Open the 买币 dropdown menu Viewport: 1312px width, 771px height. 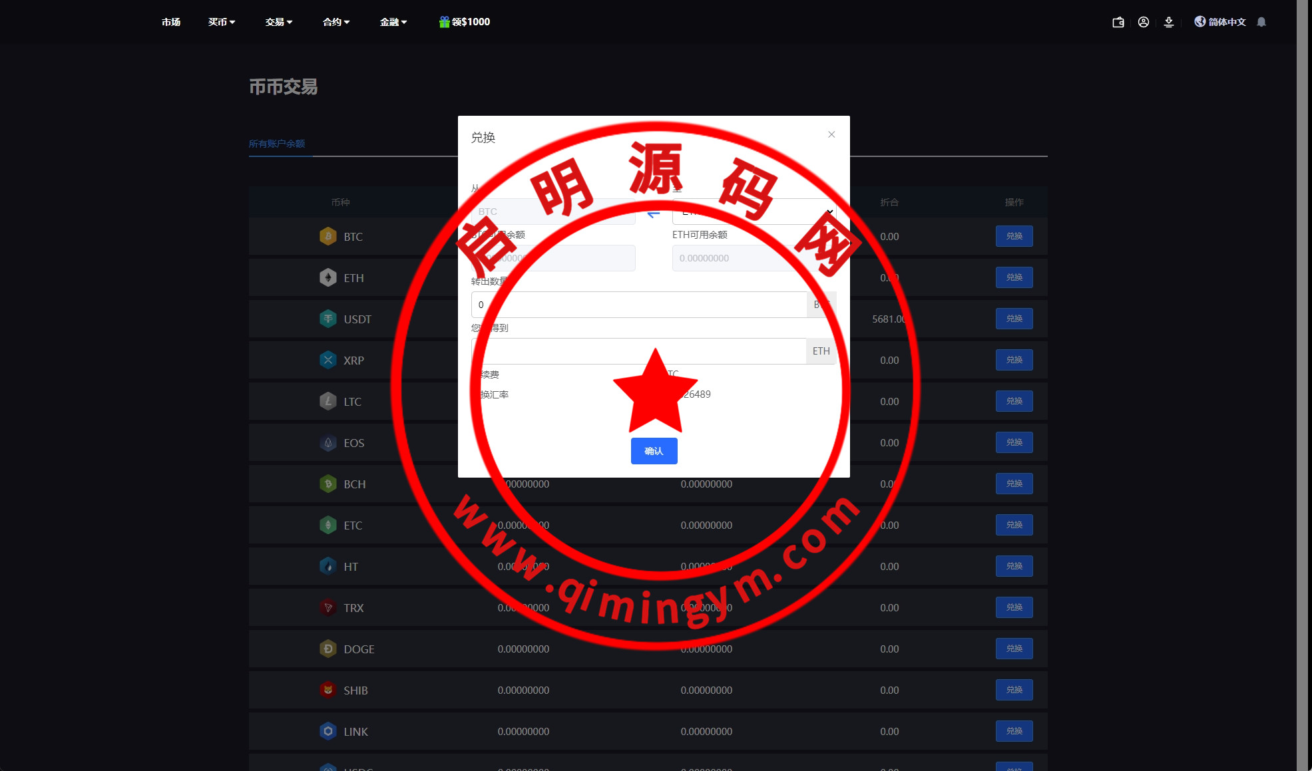(221, 22)
